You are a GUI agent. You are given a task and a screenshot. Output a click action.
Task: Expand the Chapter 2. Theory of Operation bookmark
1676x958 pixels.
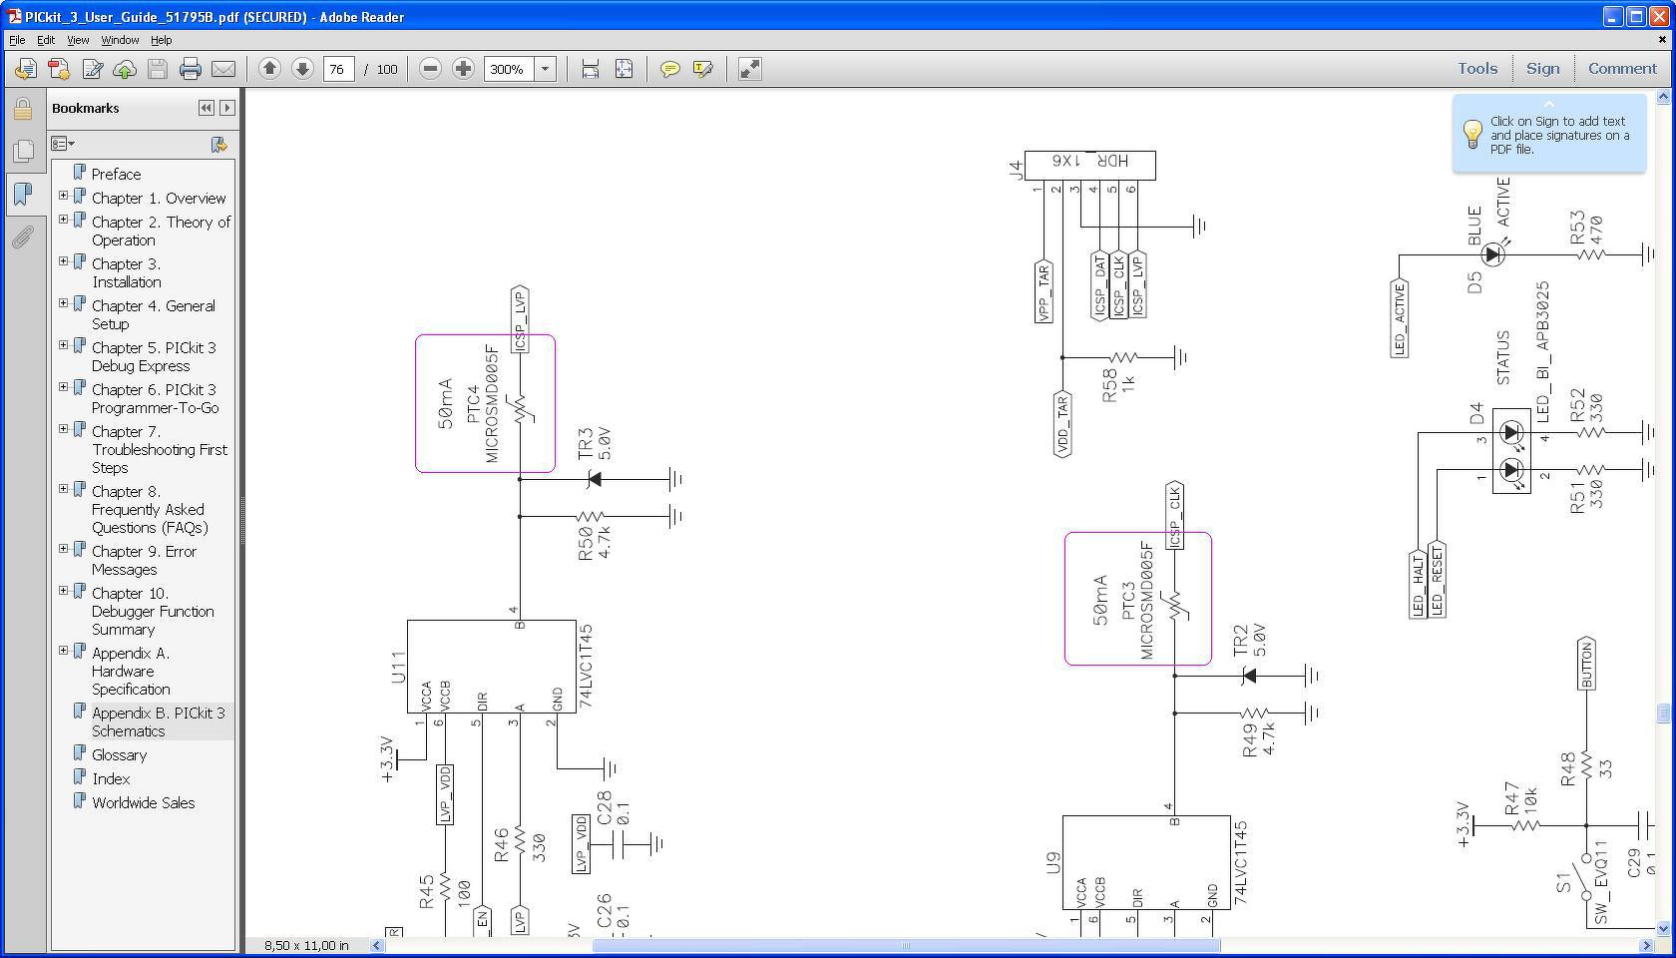pyautogui.click(x=64, y=220)
